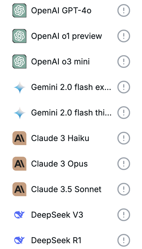The width and height of the screenshot is (142, 249).
Task: Choose Claude 3.5 Sonnet model
Action: coord(66,189)
